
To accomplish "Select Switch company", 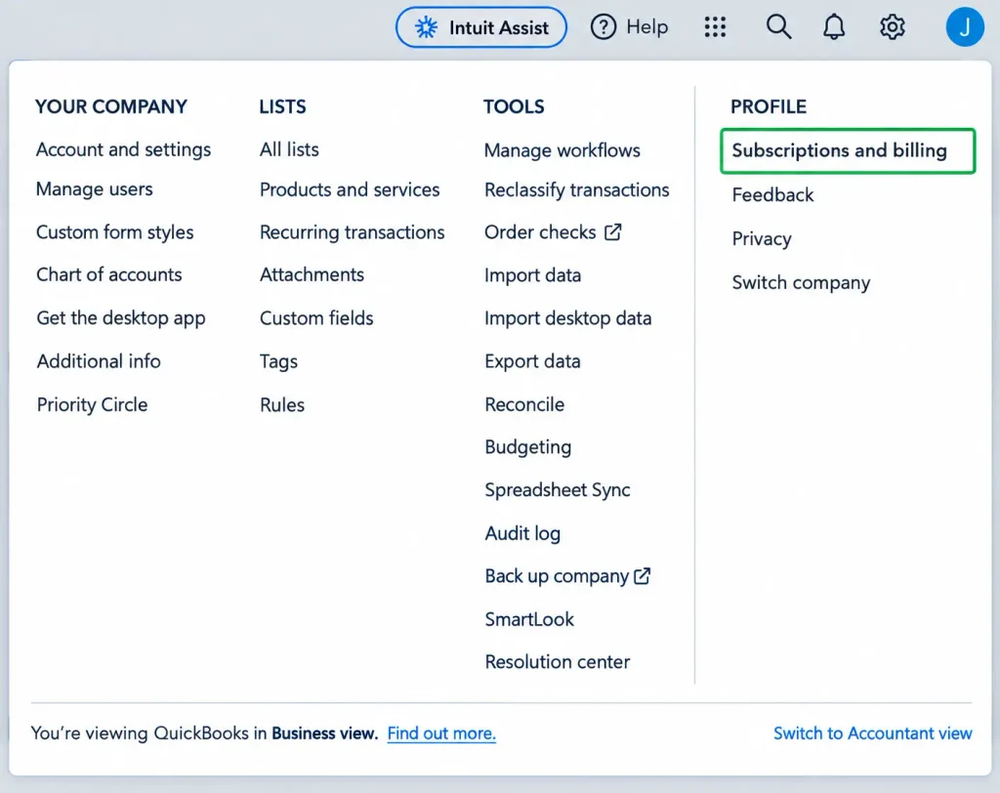I will pyautogui.click(x=801, y=282).
